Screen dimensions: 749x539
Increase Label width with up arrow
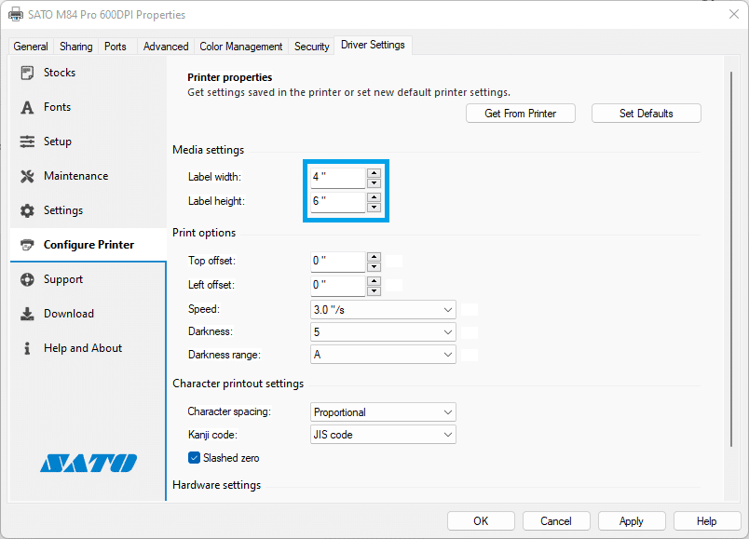(x=374, y=173)
